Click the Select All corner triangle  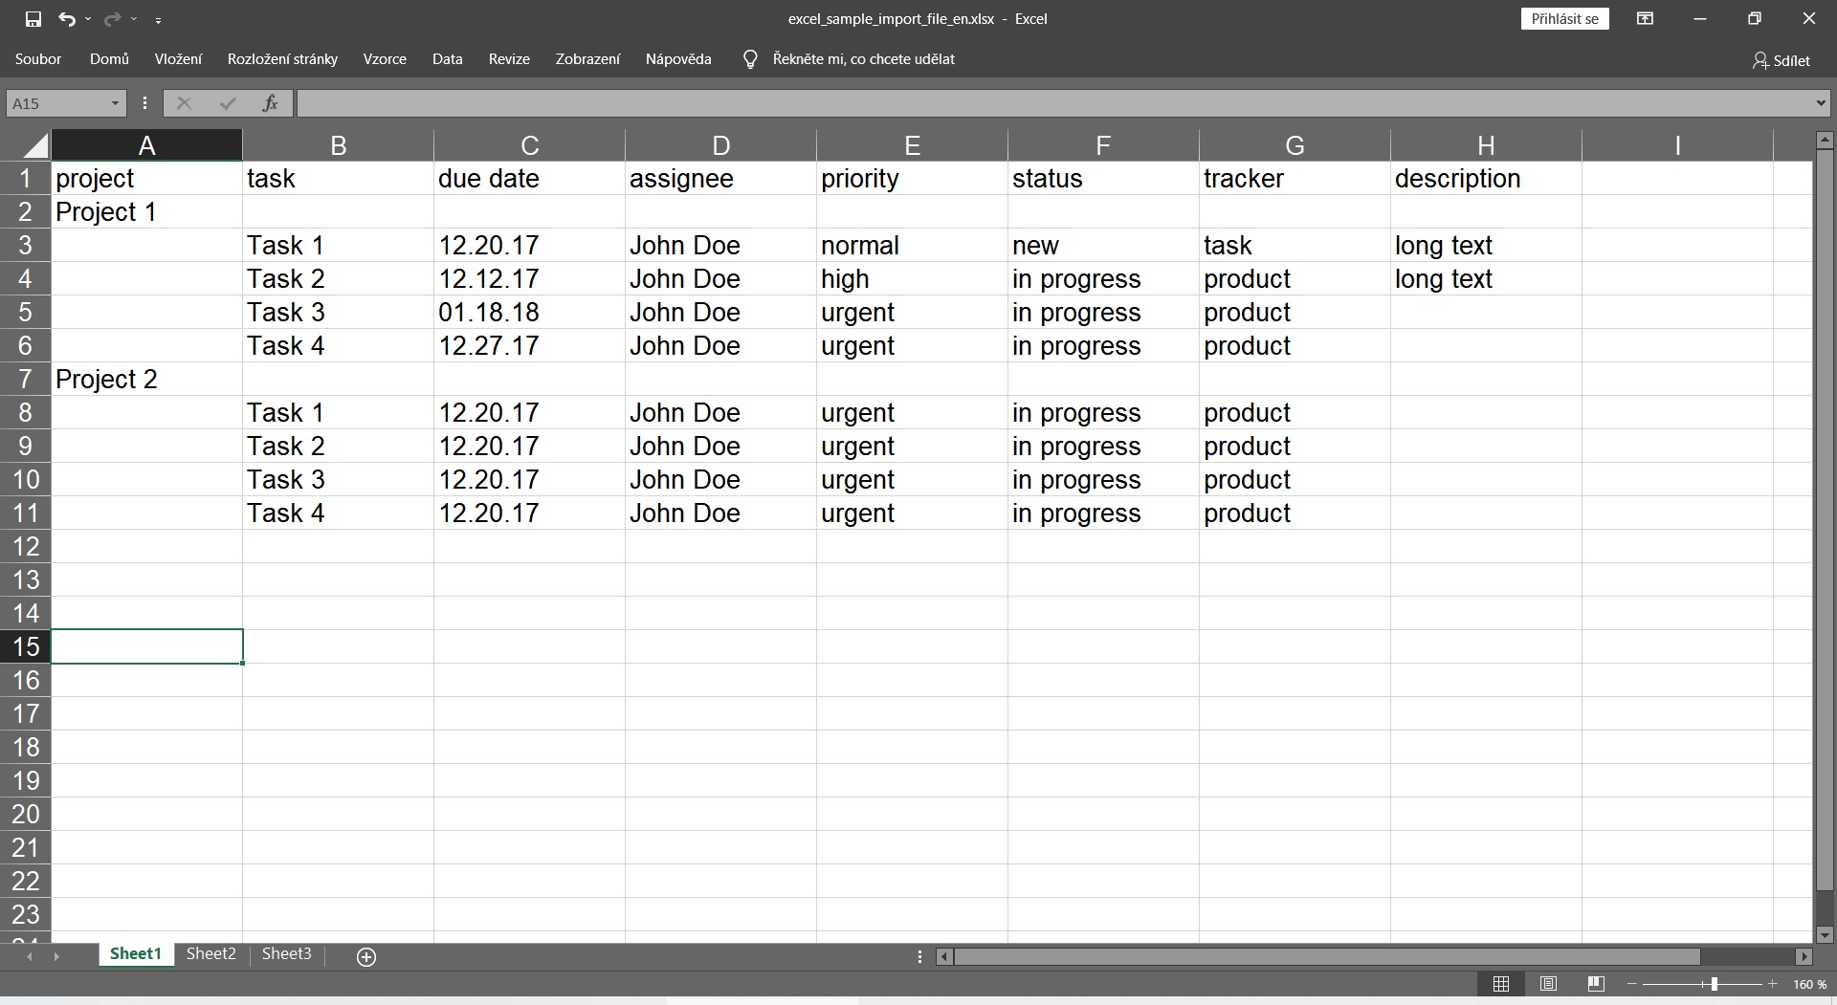pos(35,145)
